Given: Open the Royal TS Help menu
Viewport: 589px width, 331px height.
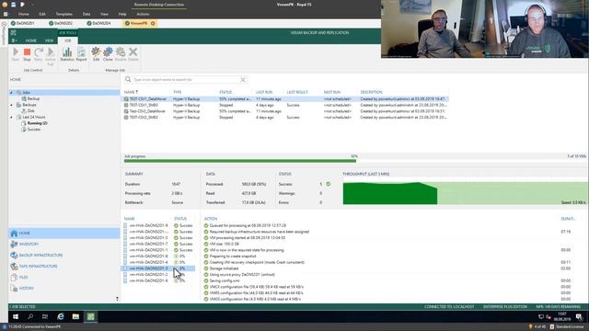Looking at the screenshot, I should click(122, 14).
